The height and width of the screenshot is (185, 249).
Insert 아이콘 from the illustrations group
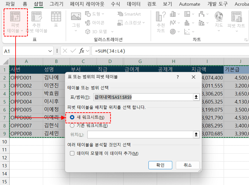coord(95,23)
